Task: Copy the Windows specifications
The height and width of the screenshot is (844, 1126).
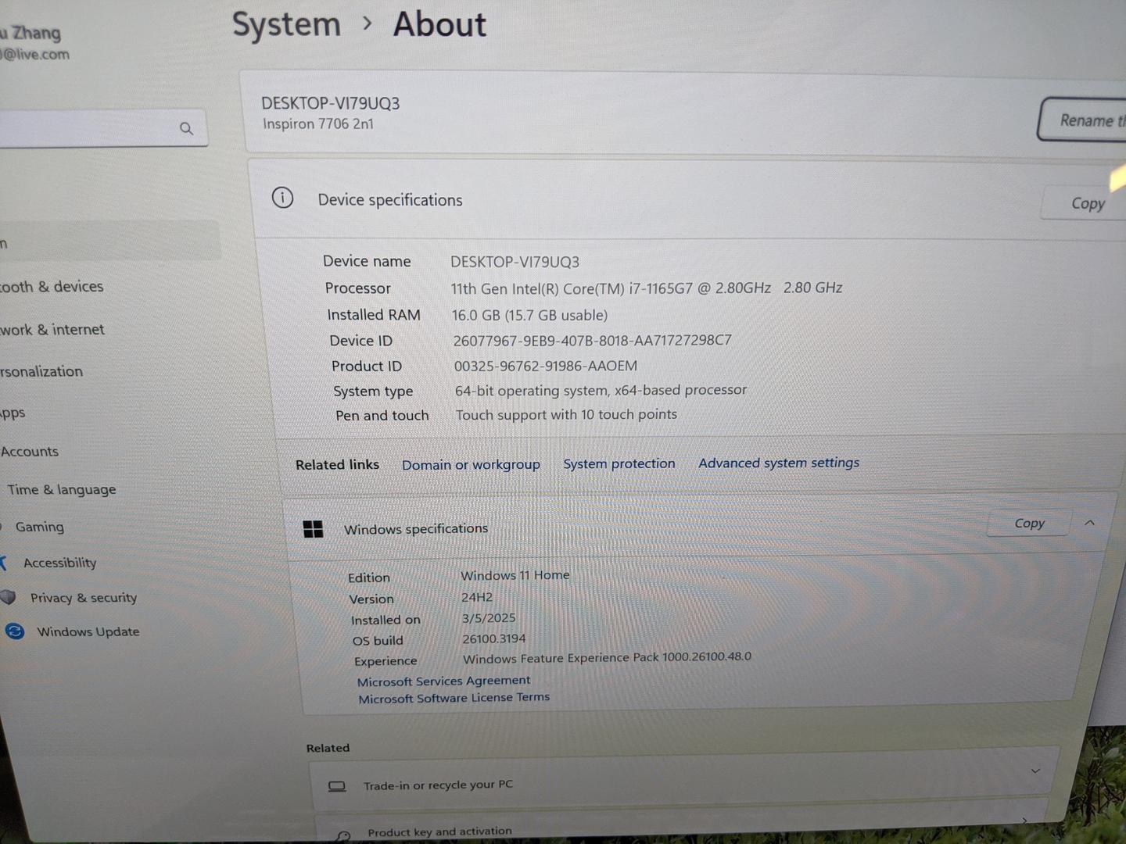Action: [x=1029, y=523]
